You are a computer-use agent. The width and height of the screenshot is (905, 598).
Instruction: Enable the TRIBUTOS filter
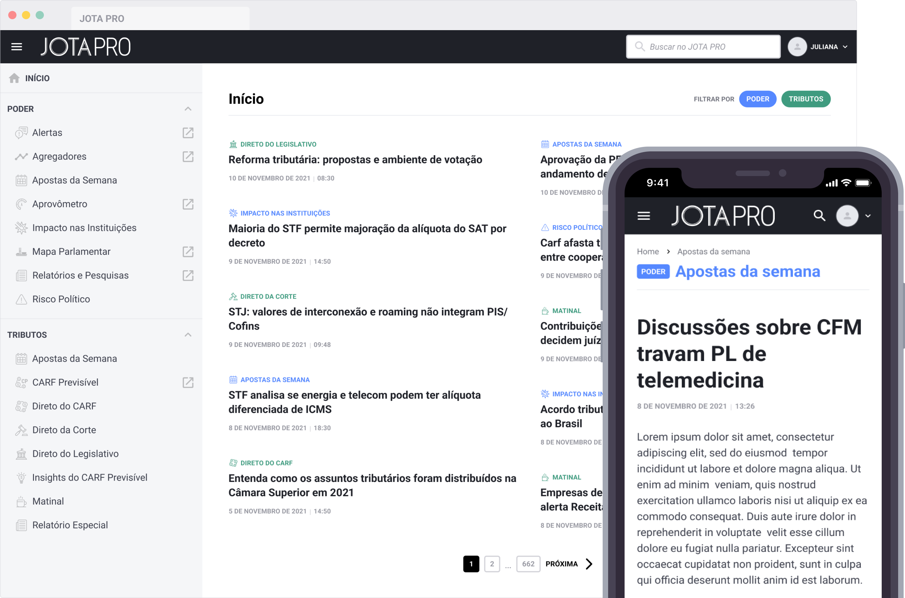pos(805,99)
